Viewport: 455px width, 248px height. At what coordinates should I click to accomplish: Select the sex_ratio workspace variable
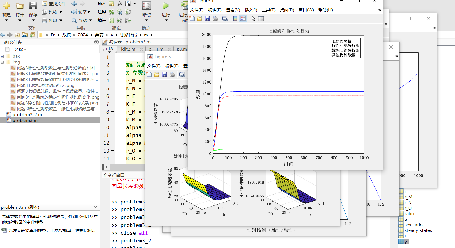[x=413, y=225]
